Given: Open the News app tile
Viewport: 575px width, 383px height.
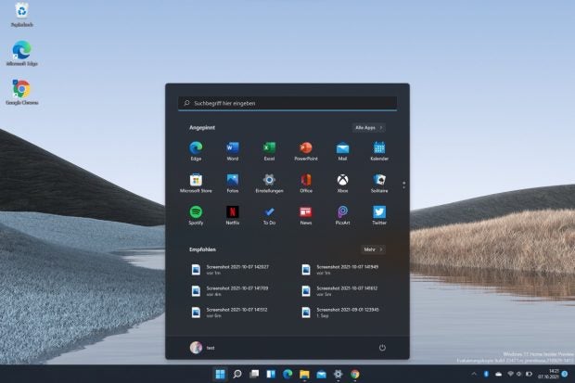Looking at the screenshot, I should click(306, 215).
